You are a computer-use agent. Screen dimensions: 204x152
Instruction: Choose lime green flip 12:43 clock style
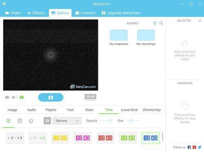pos(128,138)
